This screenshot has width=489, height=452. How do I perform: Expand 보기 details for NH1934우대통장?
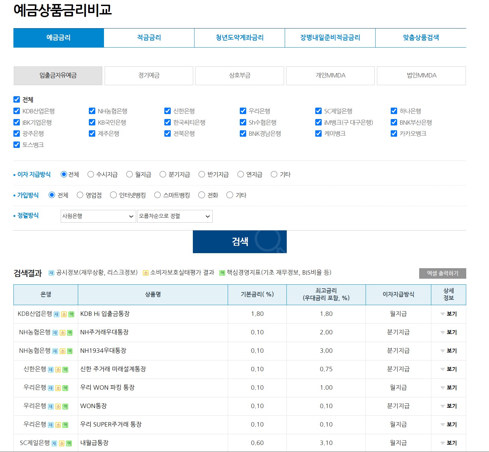(x=448, y=351)
